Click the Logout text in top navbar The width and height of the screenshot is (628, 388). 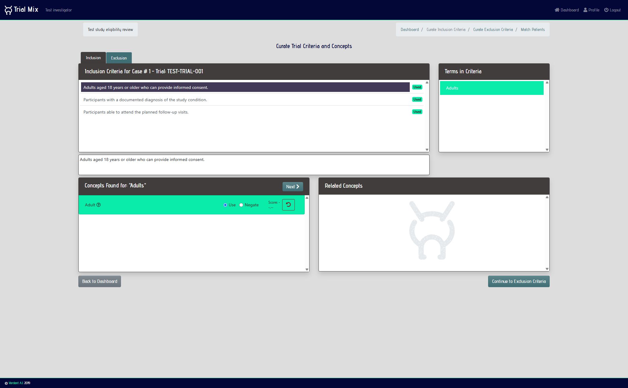click(615, 10)
